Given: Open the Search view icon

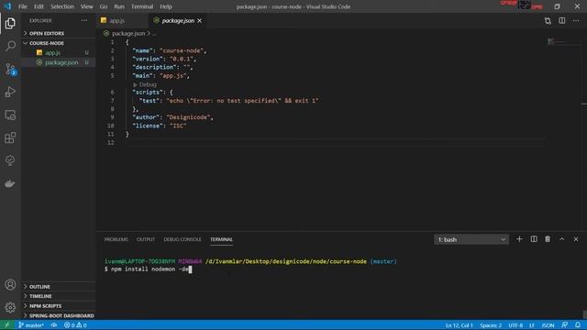Looking at the screenshot, I should 10,46.
